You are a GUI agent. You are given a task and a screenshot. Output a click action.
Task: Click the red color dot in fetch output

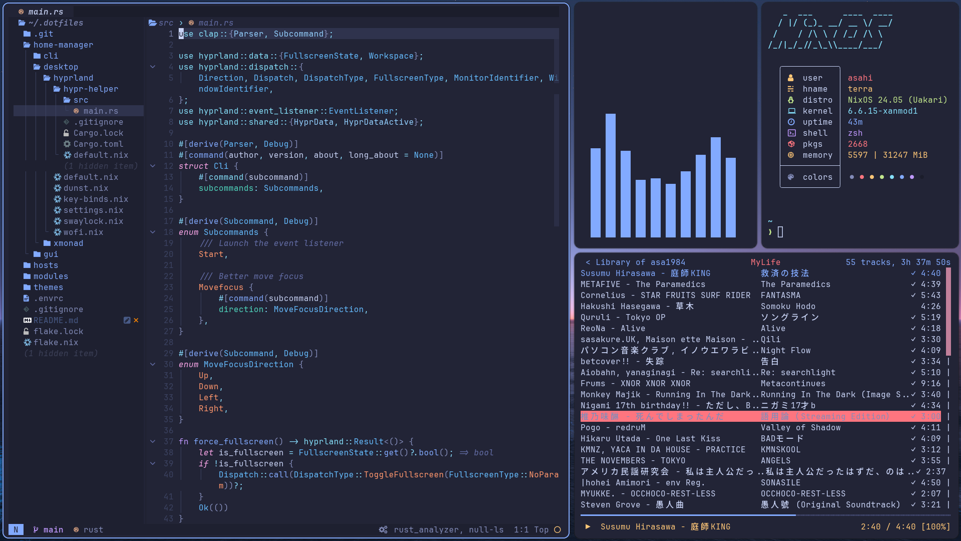coord(862,177)
